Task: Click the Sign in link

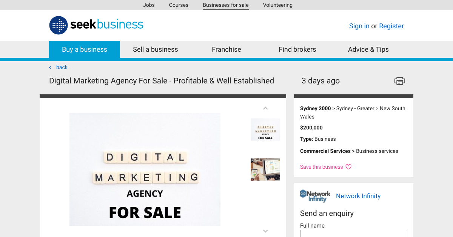Action: tap(359, 26)
